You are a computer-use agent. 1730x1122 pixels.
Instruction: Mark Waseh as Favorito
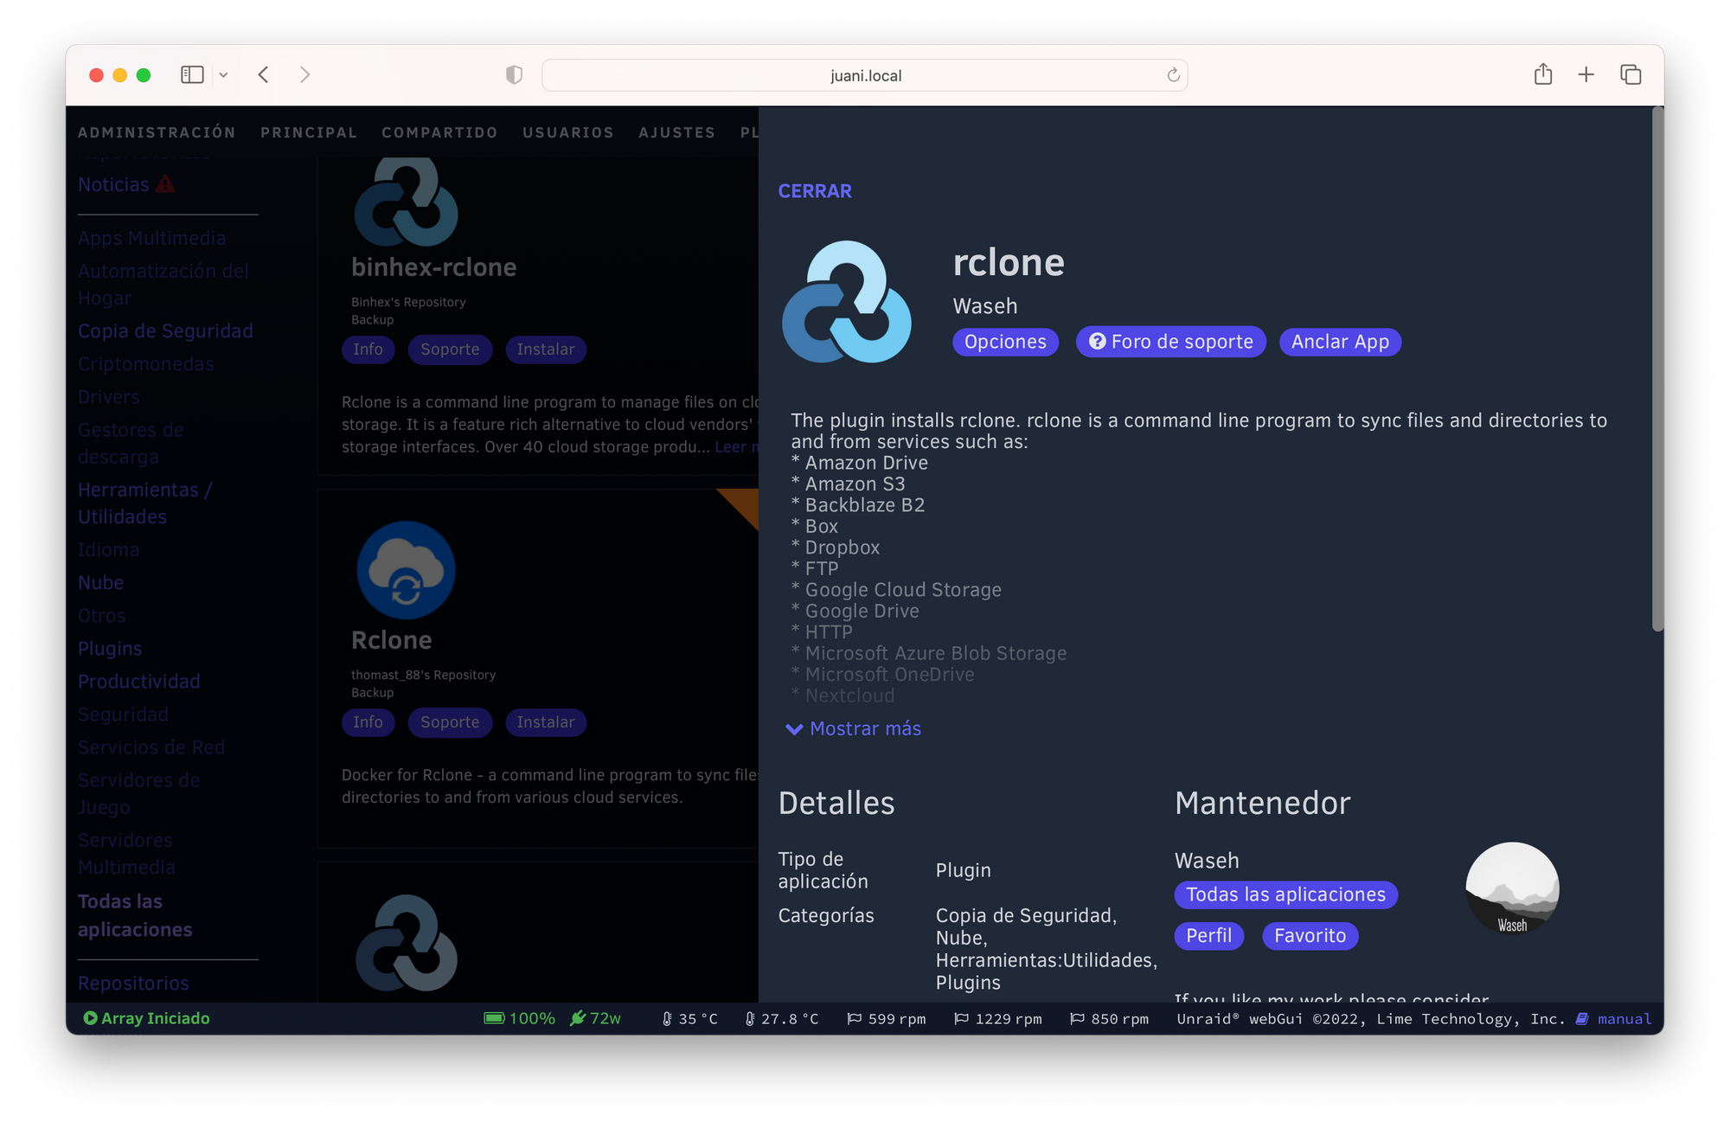click(1310, 935)
